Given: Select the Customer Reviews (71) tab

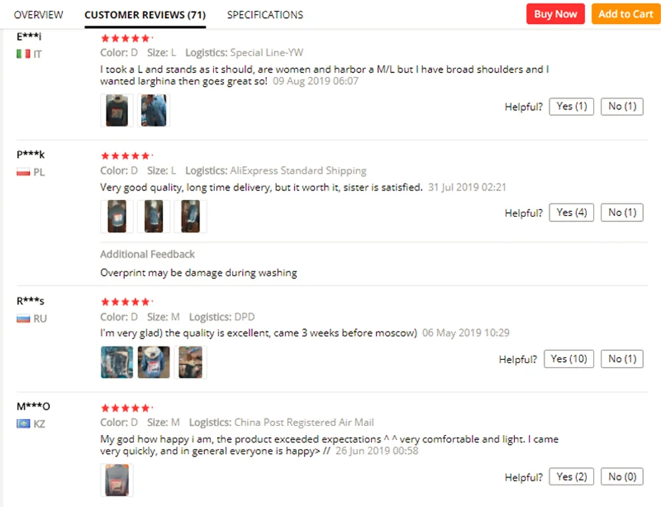Looking at the screenshot, I should (x=145, y=15).
